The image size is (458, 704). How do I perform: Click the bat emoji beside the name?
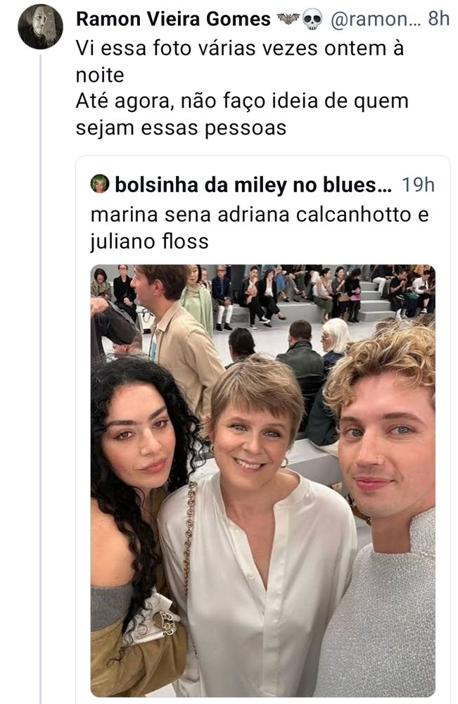(x=288, y=19)
